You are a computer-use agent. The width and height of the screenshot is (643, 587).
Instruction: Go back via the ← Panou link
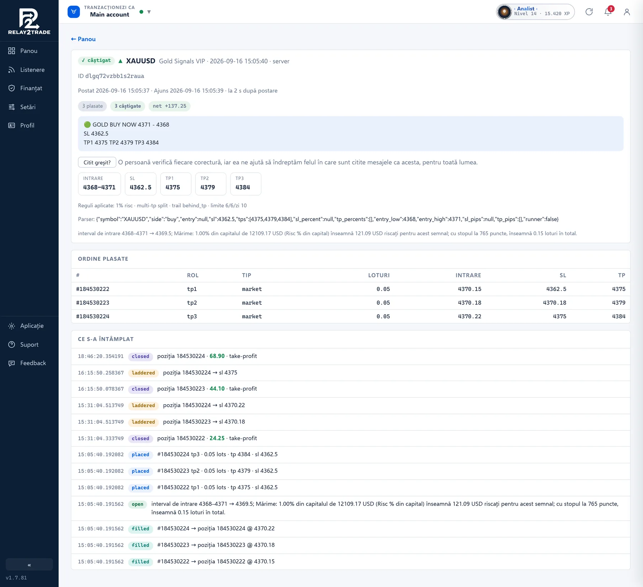point(83,39)
